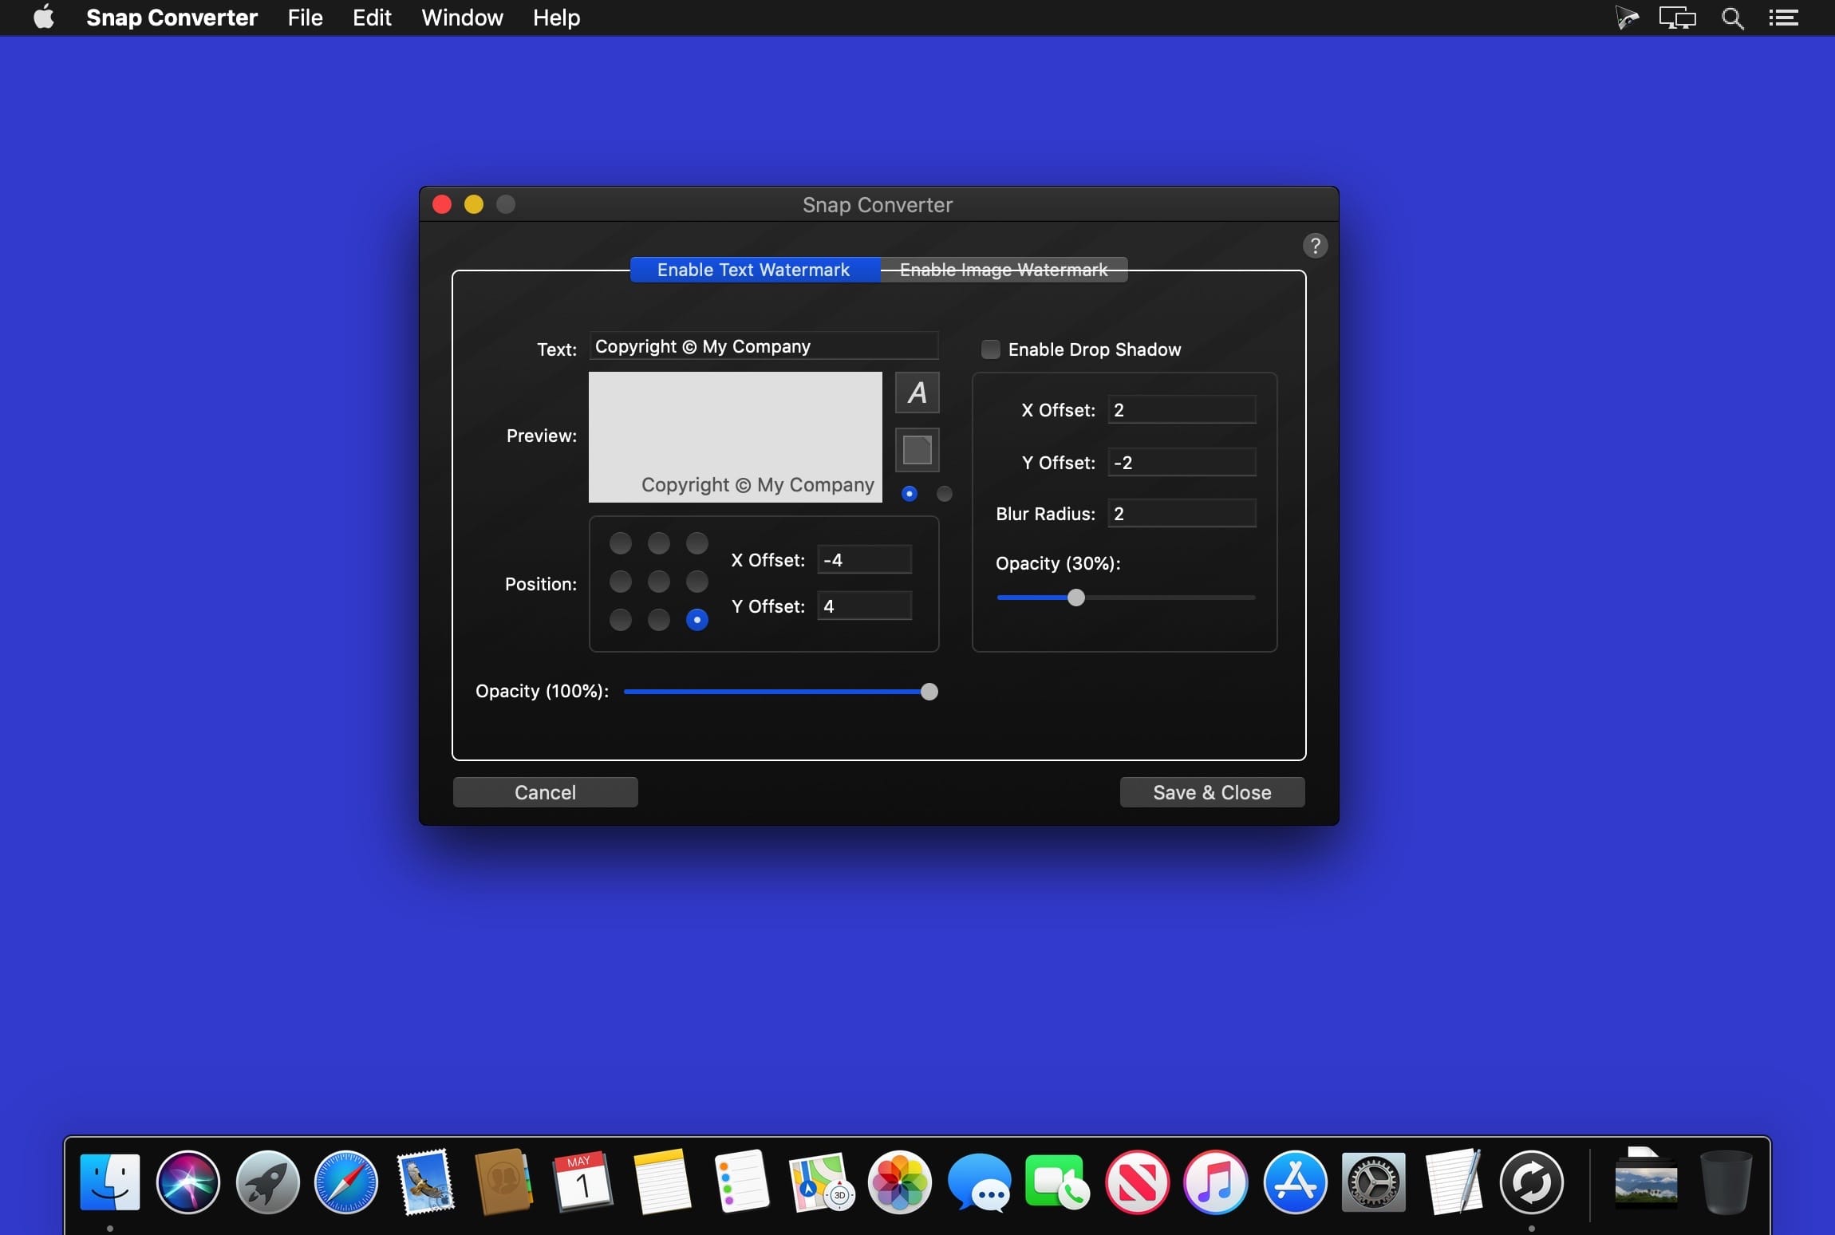The image size is (1835, 1235).
Task: Click the shadow Y Offset field
Action: [x=1182, y=463]
